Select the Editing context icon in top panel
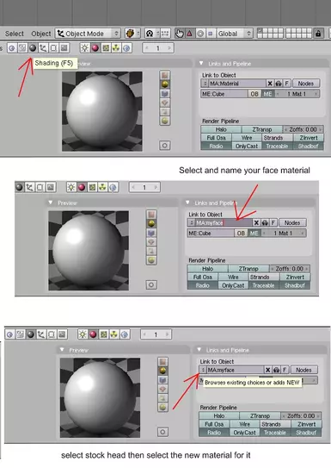This screenshot has height=468, width=331. tap(53, 47)
